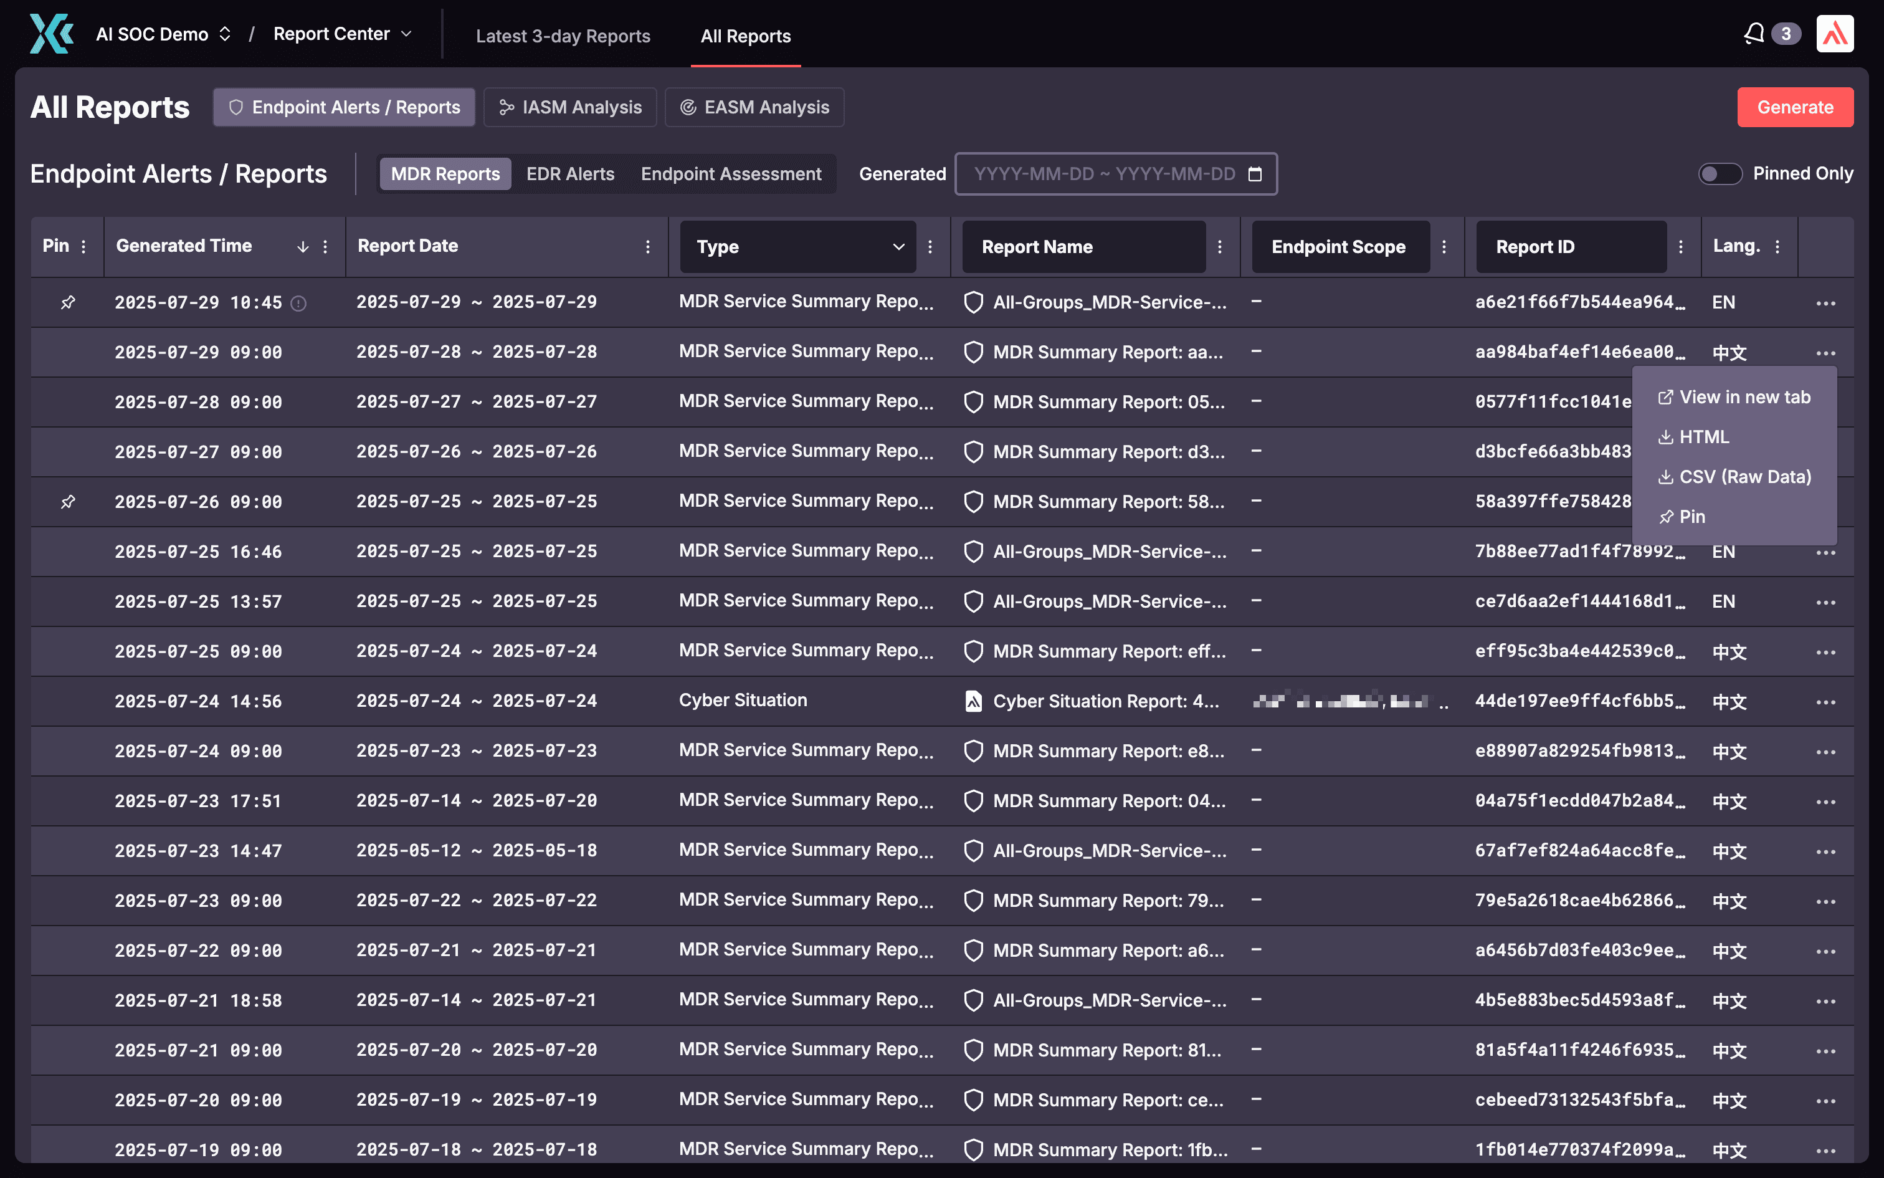Click the red app icon in top right corner
1884x1178 pixels.
pos(1835,32)
